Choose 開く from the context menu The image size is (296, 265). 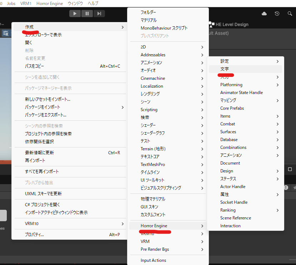[70, 43]
